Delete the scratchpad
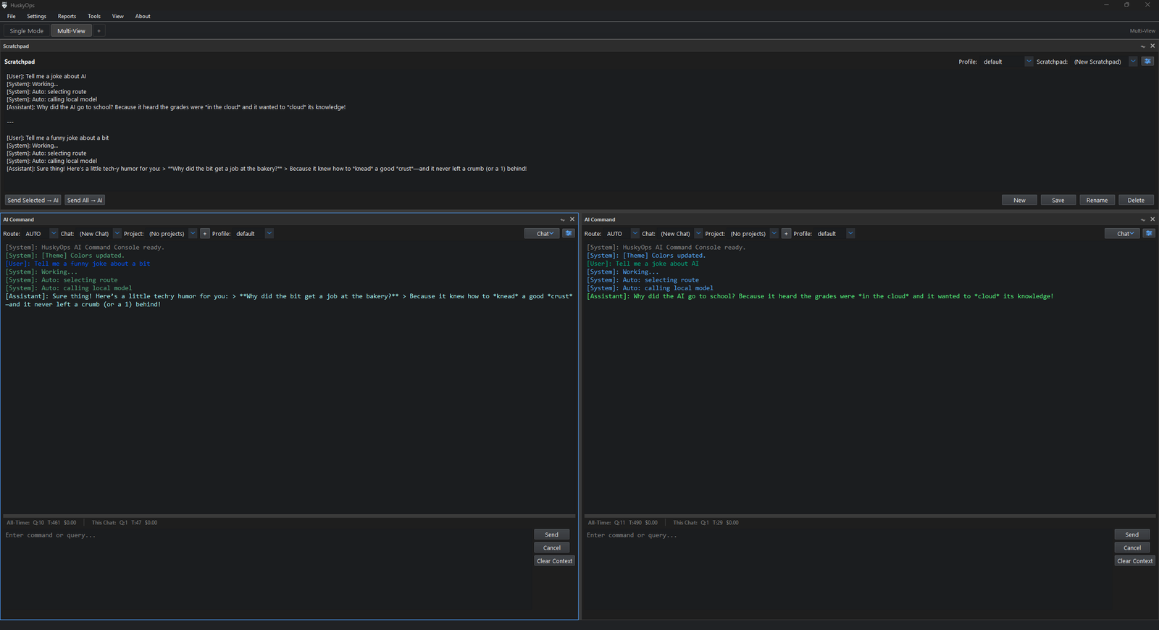1159x630 pixels. tap(1137, 200)
